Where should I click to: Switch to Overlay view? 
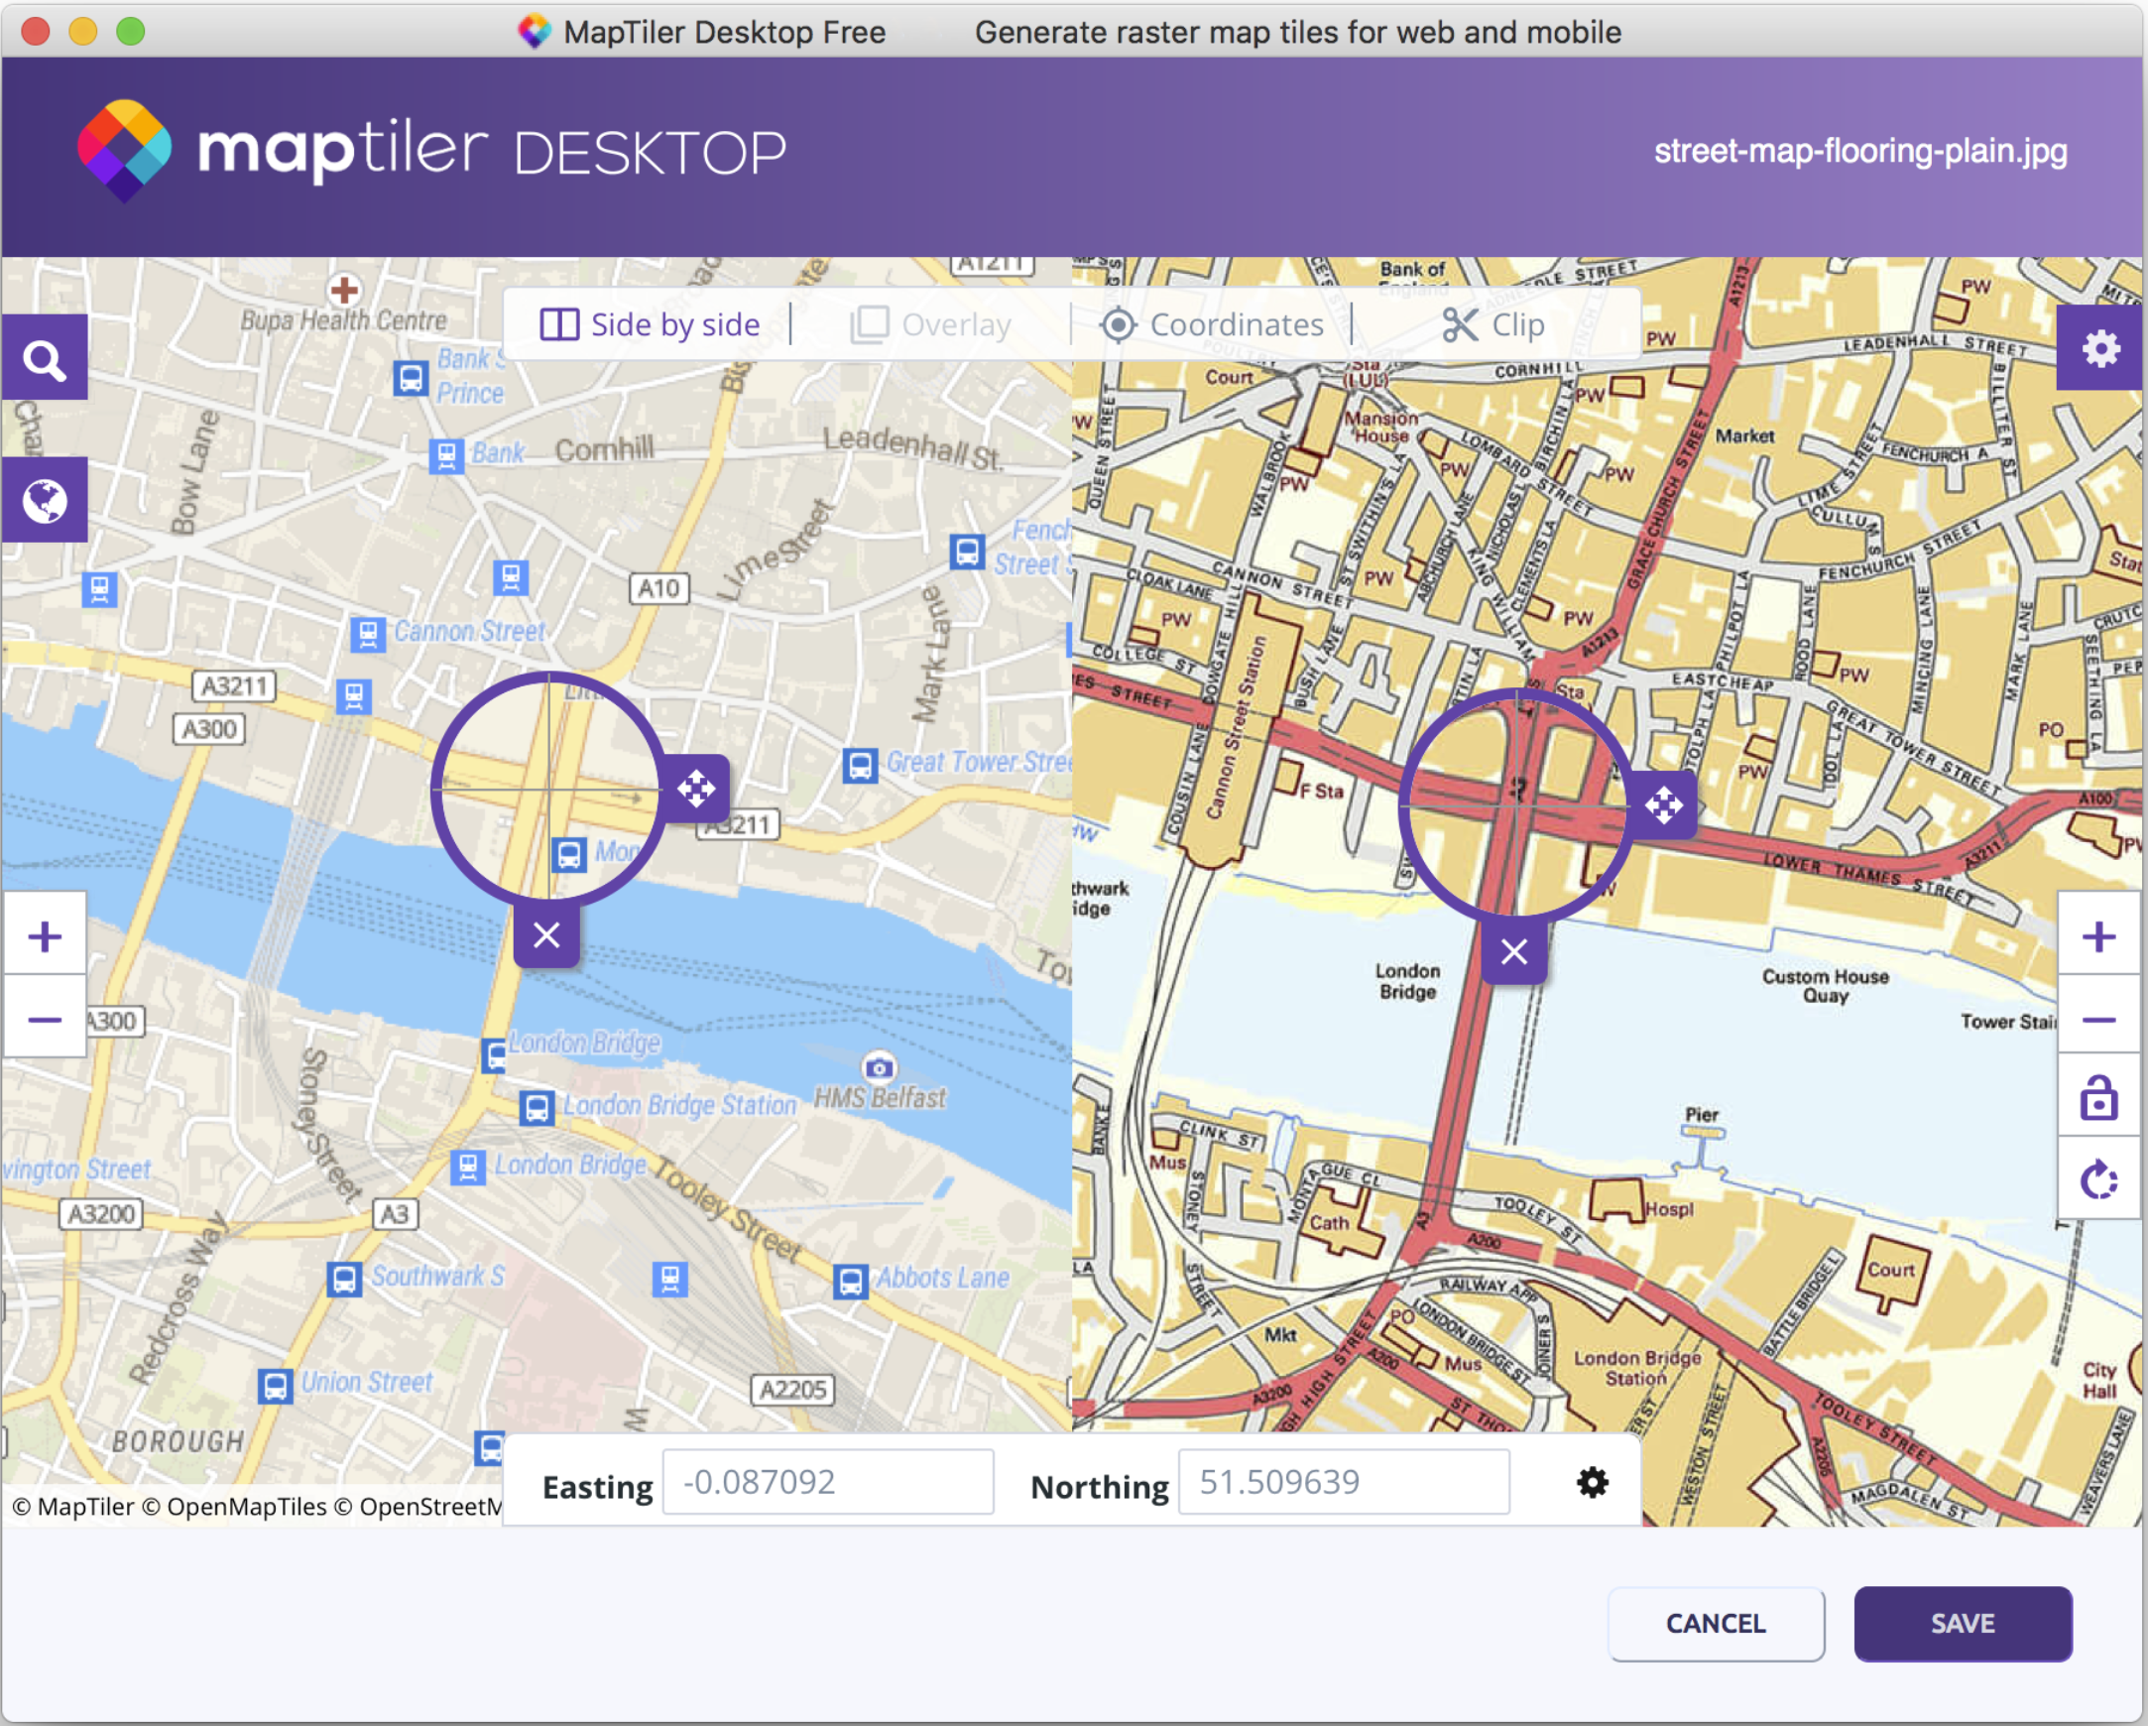coord(930,325)
